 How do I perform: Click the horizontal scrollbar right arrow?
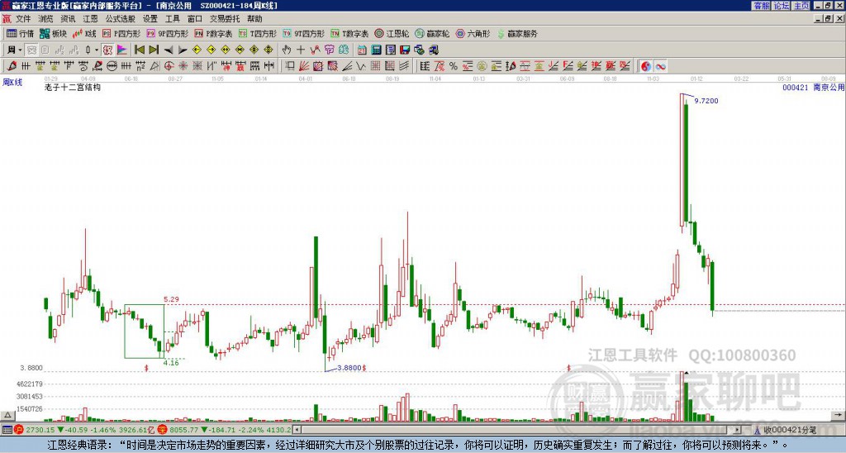pos(737,430)
